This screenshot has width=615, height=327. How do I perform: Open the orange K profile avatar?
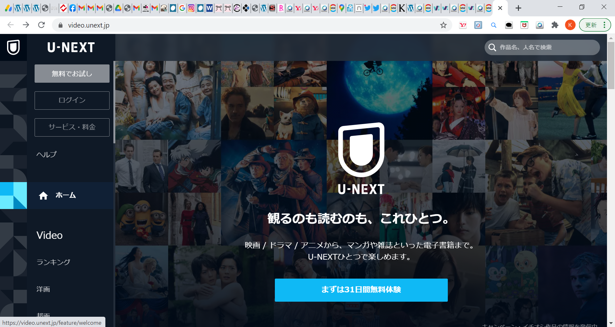tap(570, 25)
